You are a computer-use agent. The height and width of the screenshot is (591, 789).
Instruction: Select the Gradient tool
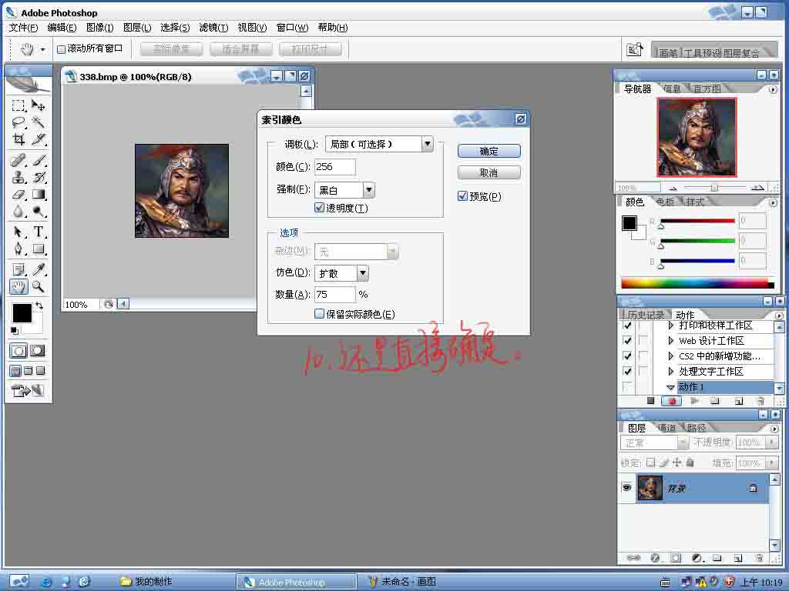[x=39, y=195]
